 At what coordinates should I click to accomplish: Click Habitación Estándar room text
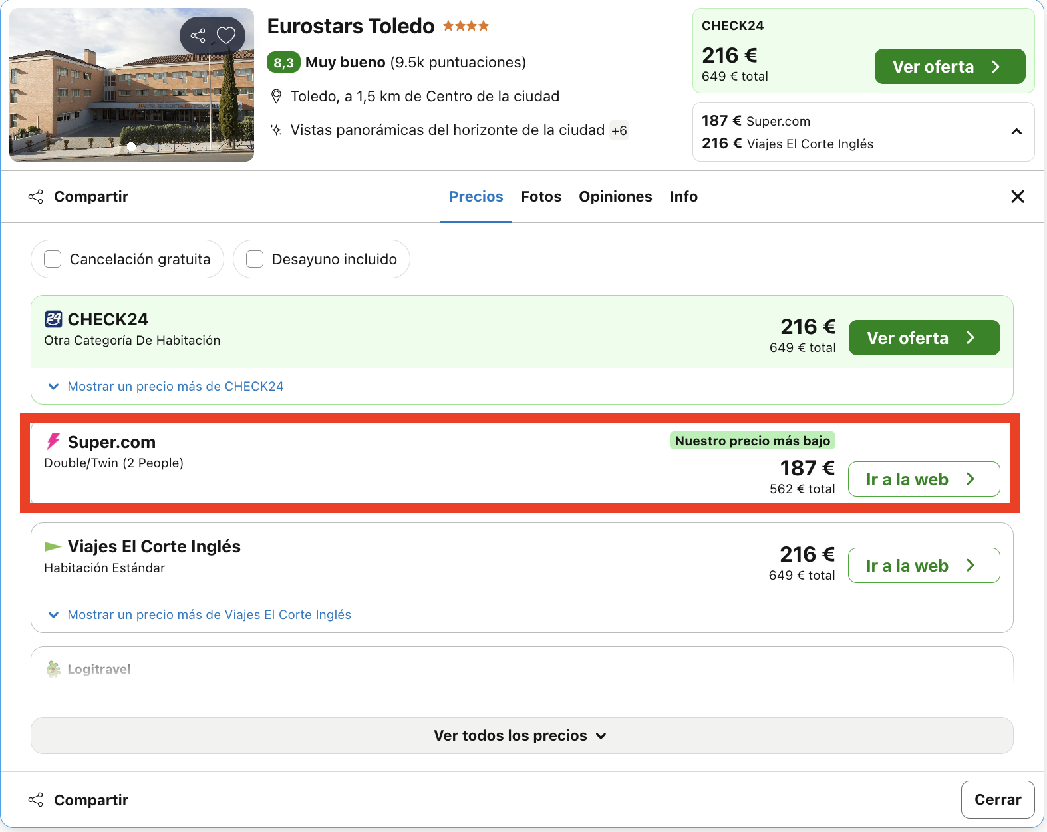point(104,568)
